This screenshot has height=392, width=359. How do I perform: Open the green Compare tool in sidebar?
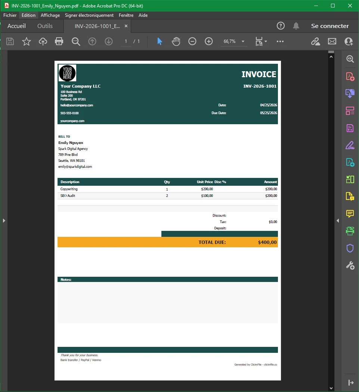pos(350,179)
